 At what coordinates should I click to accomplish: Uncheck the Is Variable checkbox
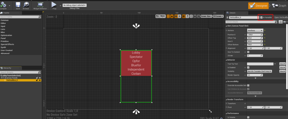[261, 18]
